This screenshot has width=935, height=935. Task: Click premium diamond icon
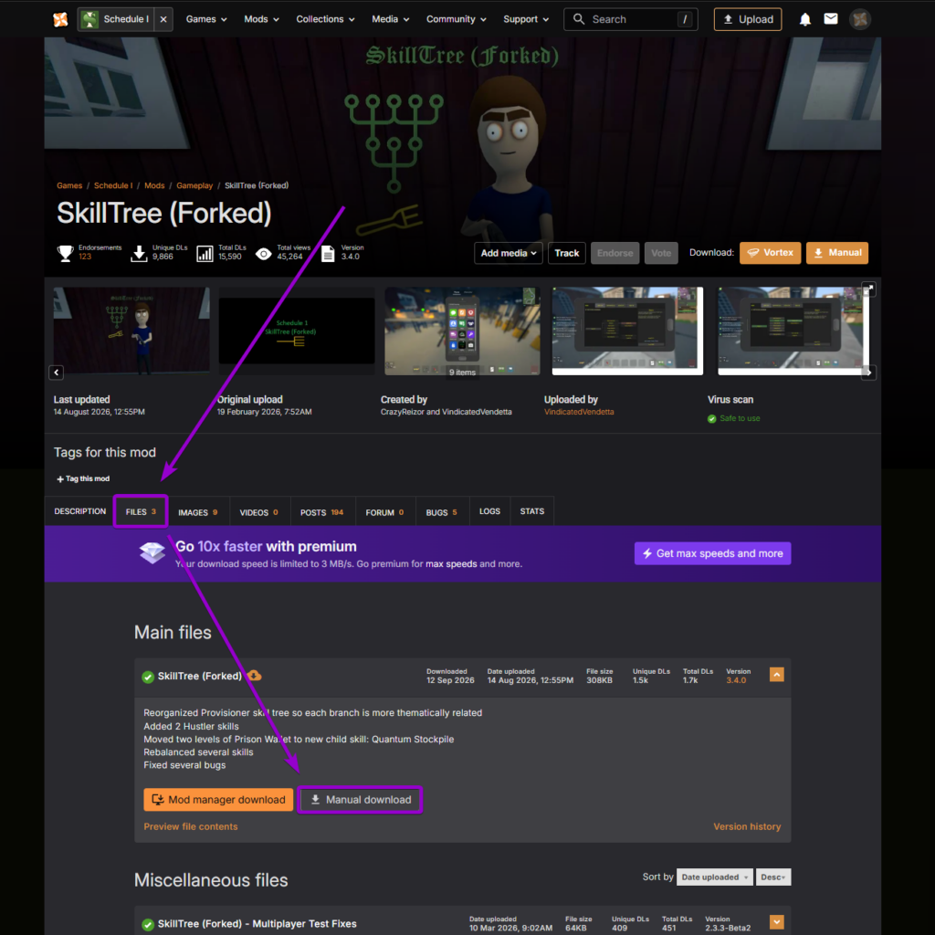pos(152,552)
